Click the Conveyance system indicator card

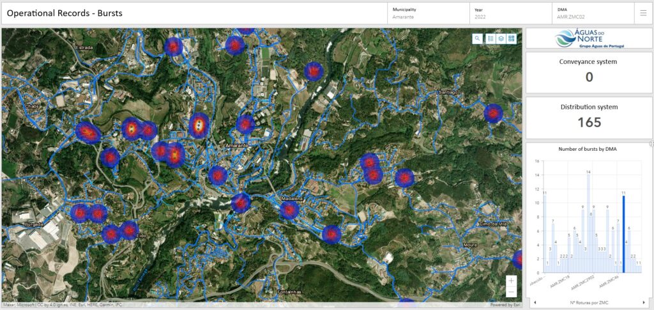pyautogui.click(x=589, y=73)
